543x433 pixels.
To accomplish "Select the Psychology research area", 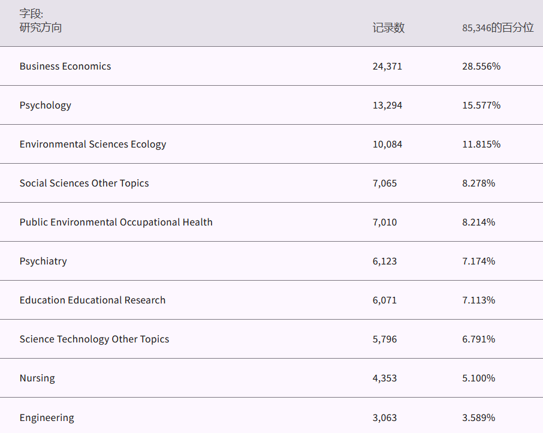I will point(45,105).
